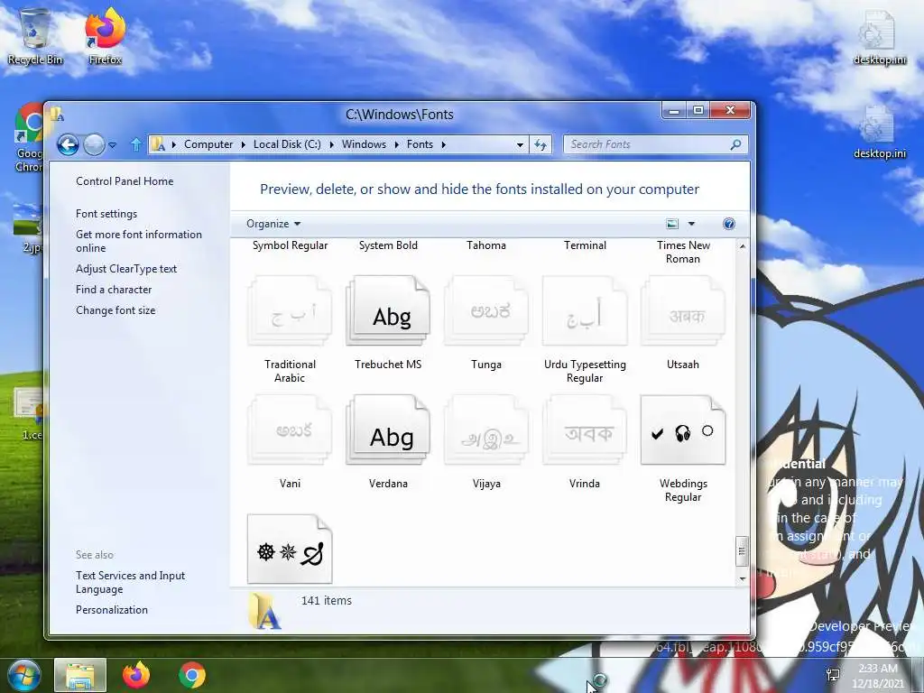Launch Chrome from the taskbar
Image resolution: width=924 pixels, height=693 pixels.
click(192, 675)
